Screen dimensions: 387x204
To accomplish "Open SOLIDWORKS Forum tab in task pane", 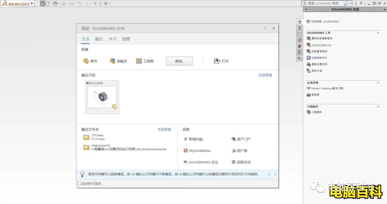I will [x=300, y=58].
